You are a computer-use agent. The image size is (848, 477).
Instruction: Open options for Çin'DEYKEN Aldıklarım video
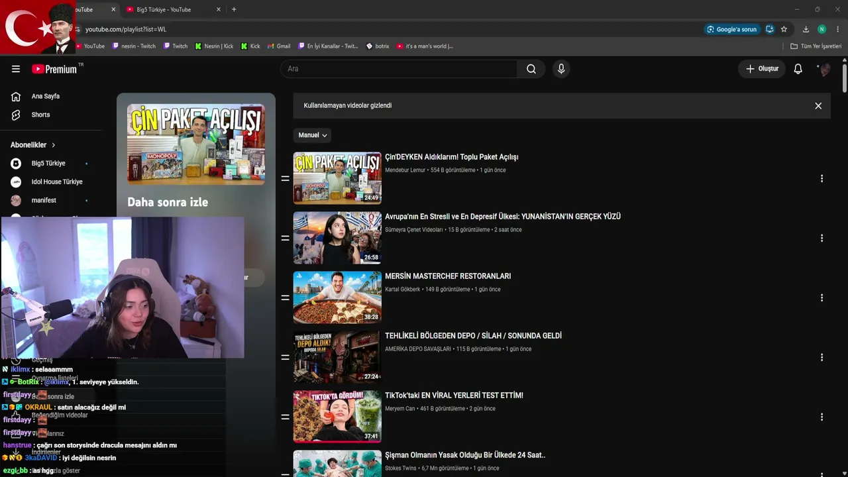point(821,178)
